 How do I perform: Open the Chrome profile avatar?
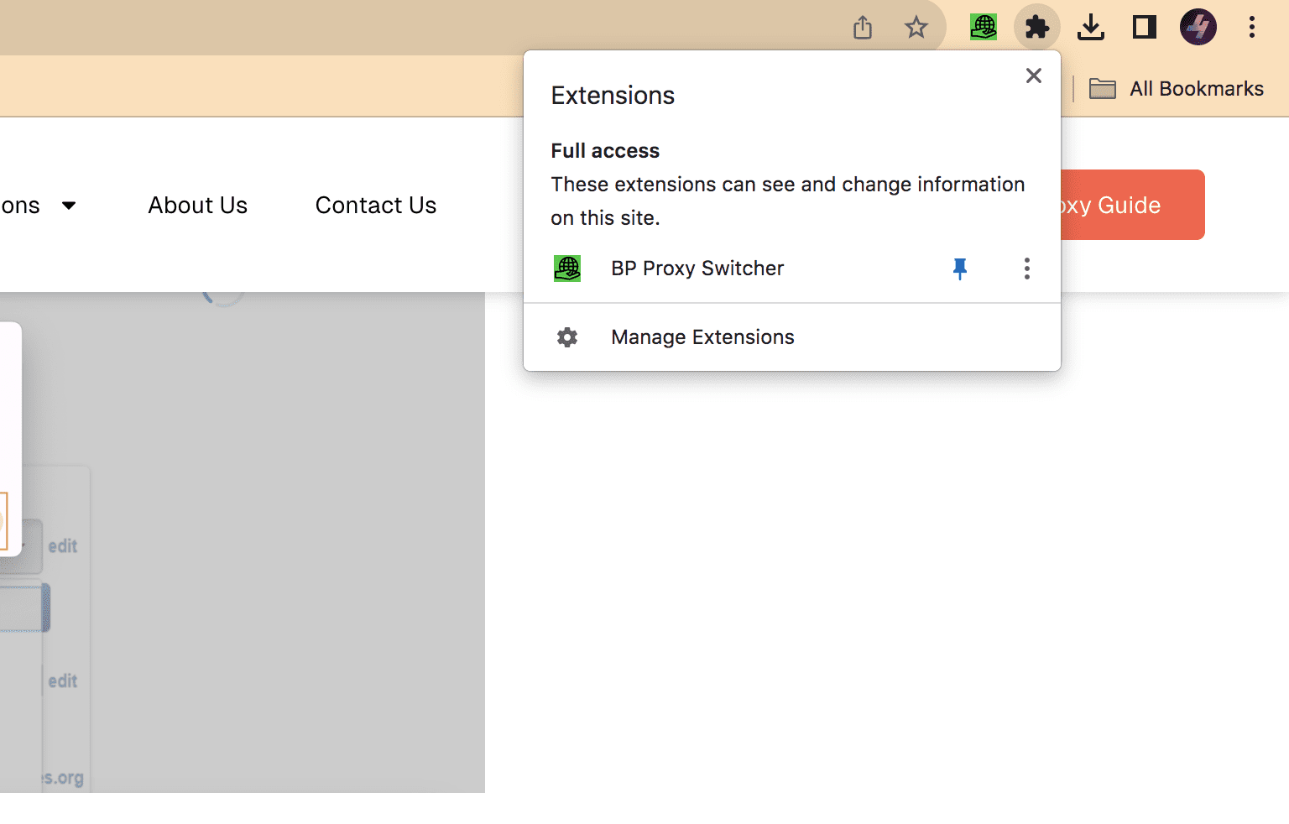[1198, 27]
